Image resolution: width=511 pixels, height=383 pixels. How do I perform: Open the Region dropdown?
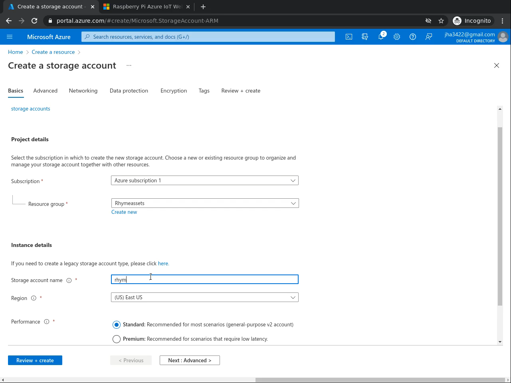point(204,298)
